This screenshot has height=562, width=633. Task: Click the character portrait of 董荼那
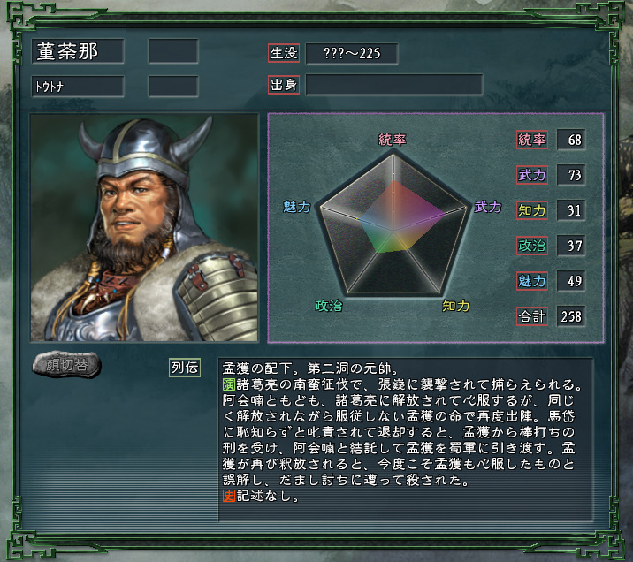point(144,228)
